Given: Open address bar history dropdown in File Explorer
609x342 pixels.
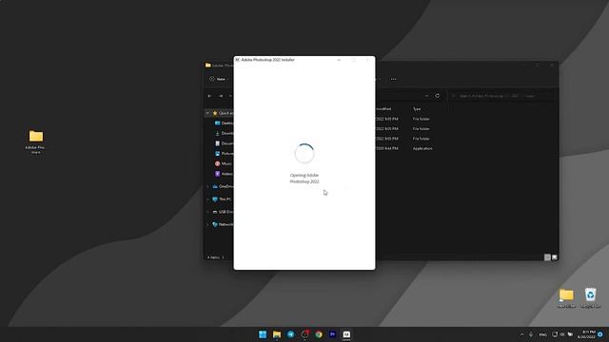Looking at the screenshot, I should pos(426,96).
